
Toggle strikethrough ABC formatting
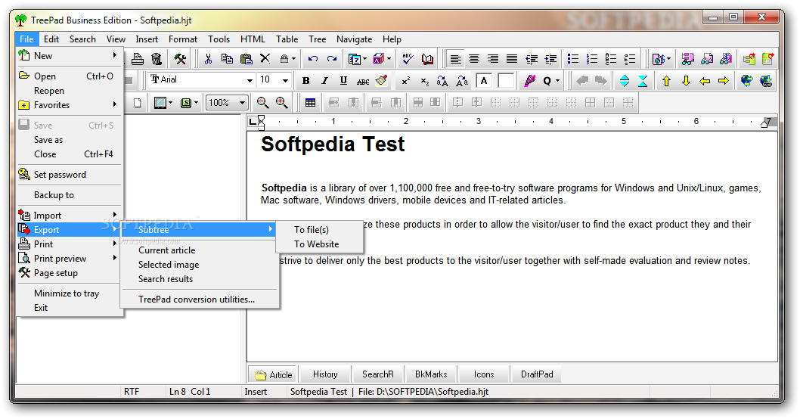click(363, 81)
